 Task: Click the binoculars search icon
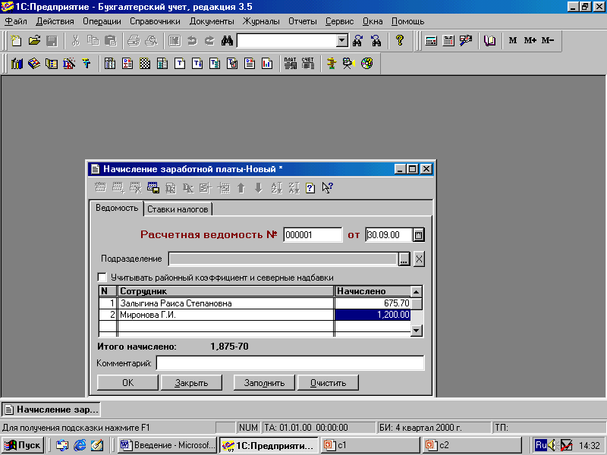pos(227,41)
